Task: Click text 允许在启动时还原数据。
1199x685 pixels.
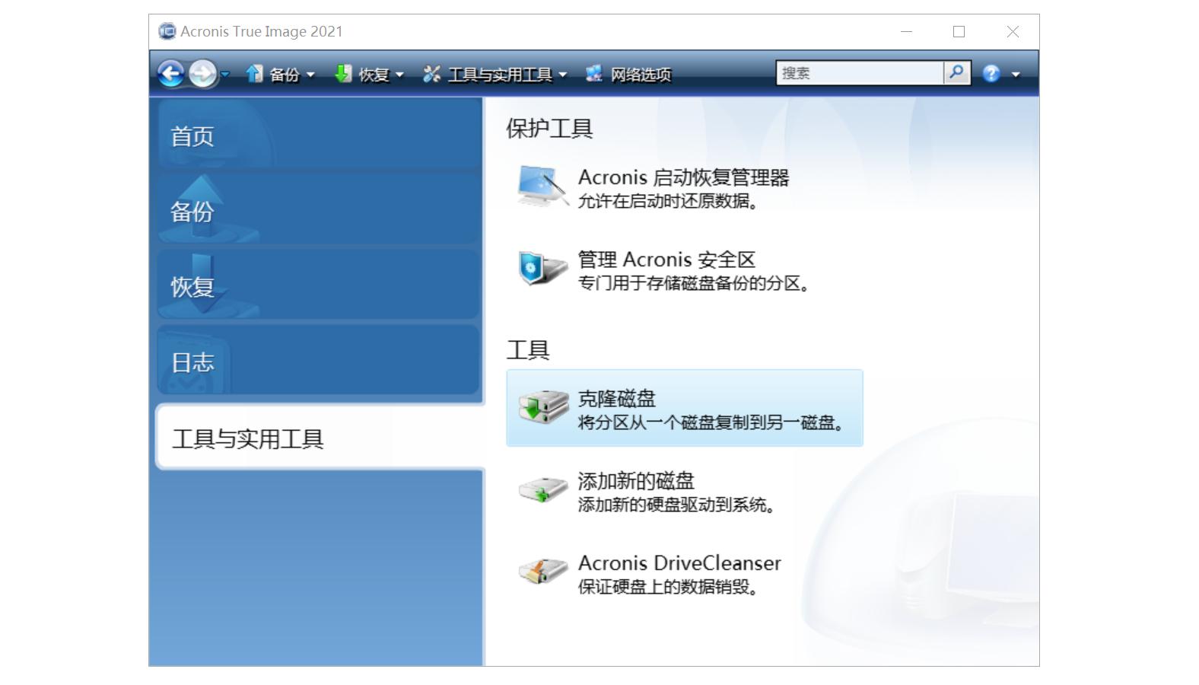Action: coord(668,202)
